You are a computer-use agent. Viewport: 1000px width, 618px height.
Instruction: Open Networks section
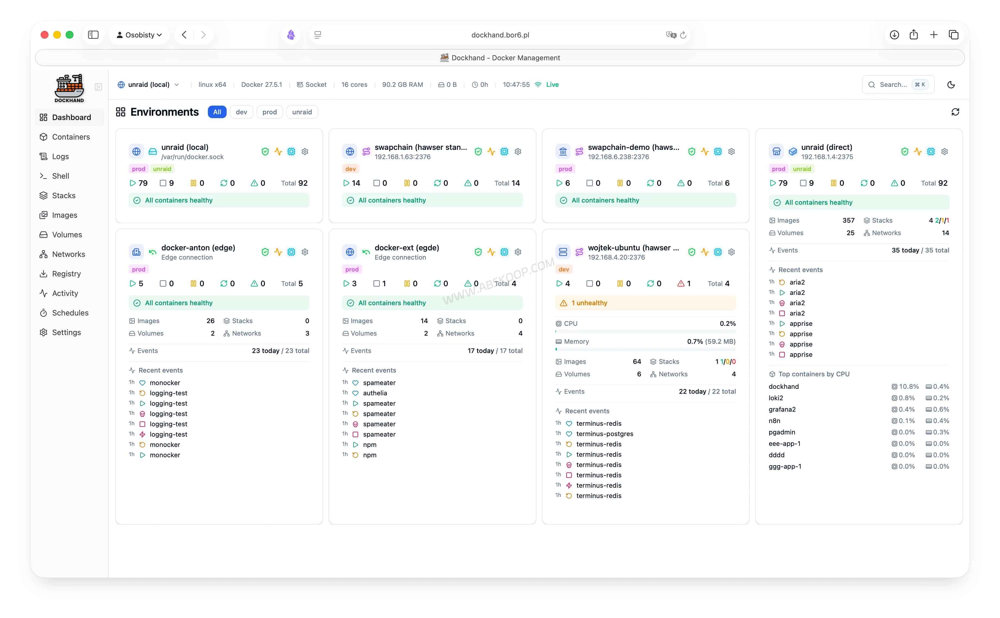pyautogui.click(x=69, y=254)
